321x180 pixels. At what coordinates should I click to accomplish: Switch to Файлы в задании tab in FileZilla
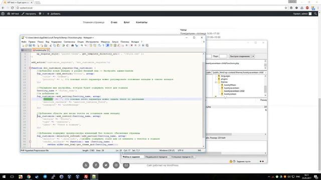[131, 157]
